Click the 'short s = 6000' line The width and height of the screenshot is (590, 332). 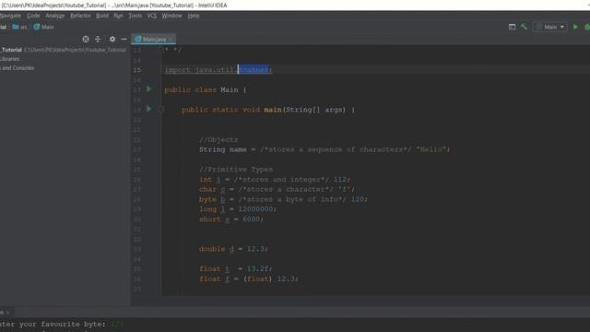[231, 219]
